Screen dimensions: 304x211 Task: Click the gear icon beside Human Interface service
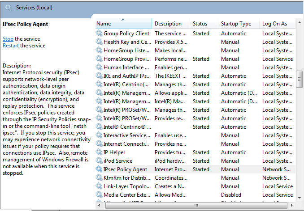(99, 68)
